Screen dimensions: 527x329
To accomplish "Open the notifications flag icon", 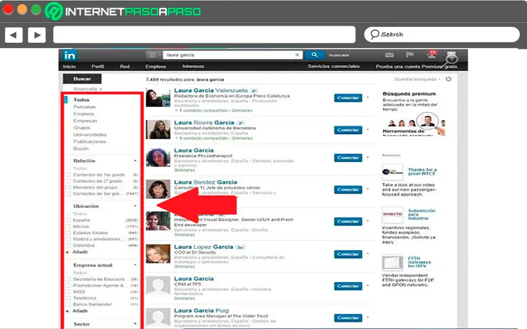I will (410, 55).
